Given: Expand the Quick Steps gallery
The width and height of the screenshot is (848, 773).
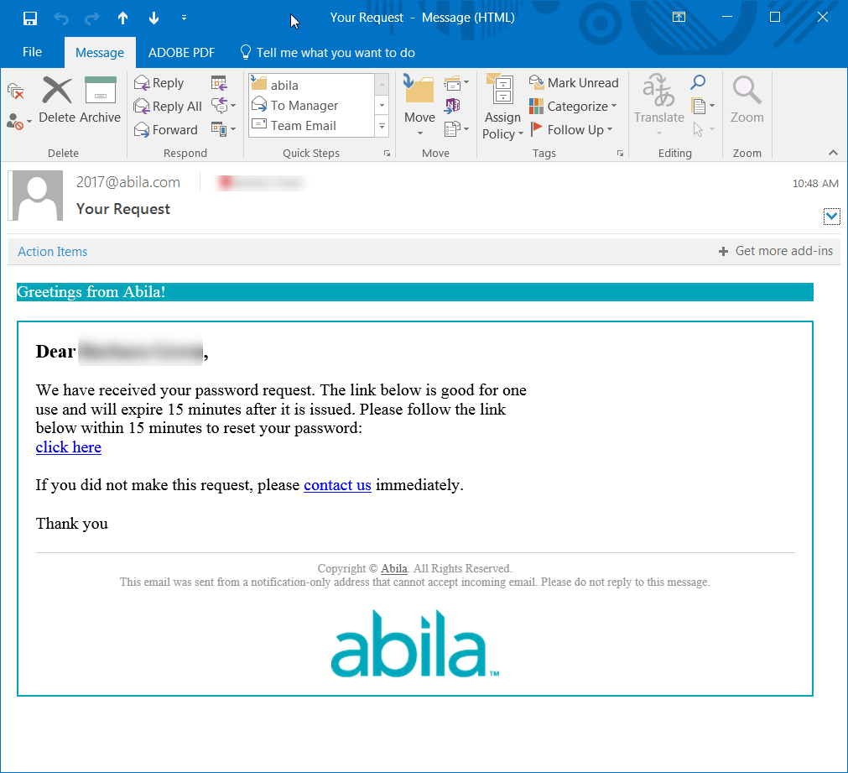Looking at the screenshot, I should point(382,126).
